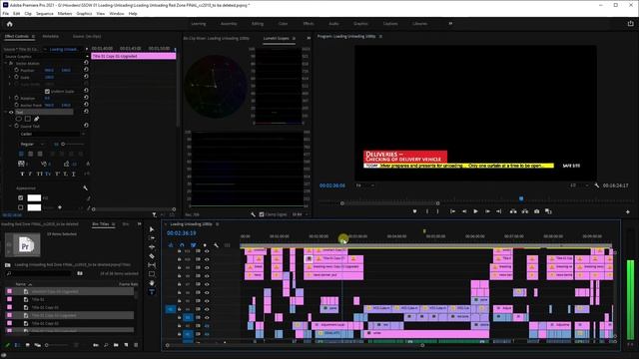Image resolution: width=639 pixels, height=359 pixels.
Task: Toggle insert sequences as nests icon
Action: [171, 245]
